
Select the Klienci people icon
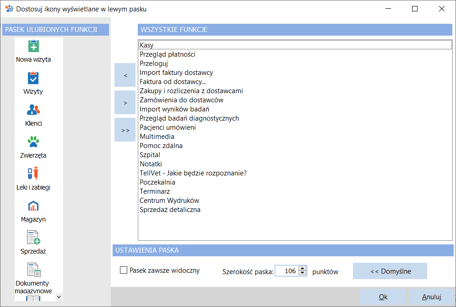click(x=33, y=110)
